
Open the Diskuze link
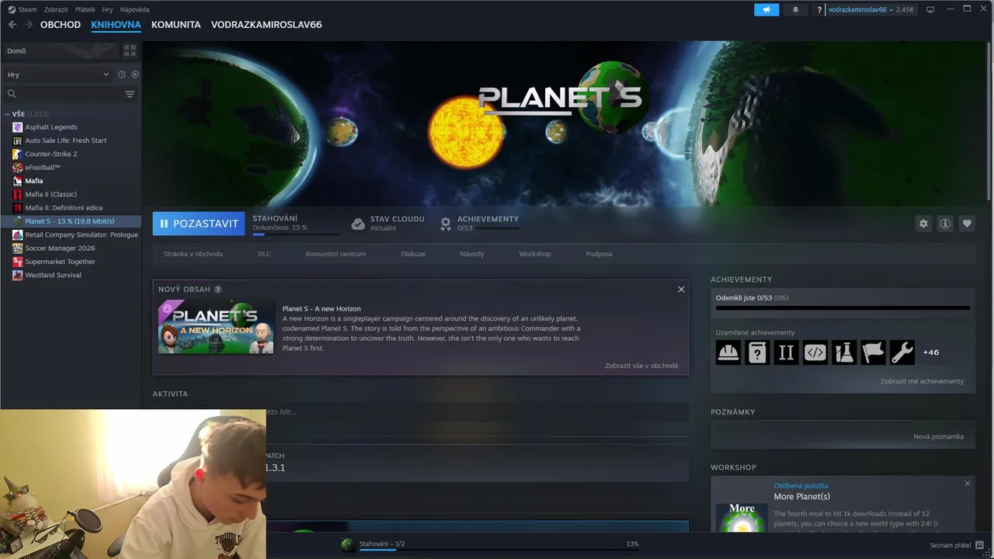tap(413, 254)
